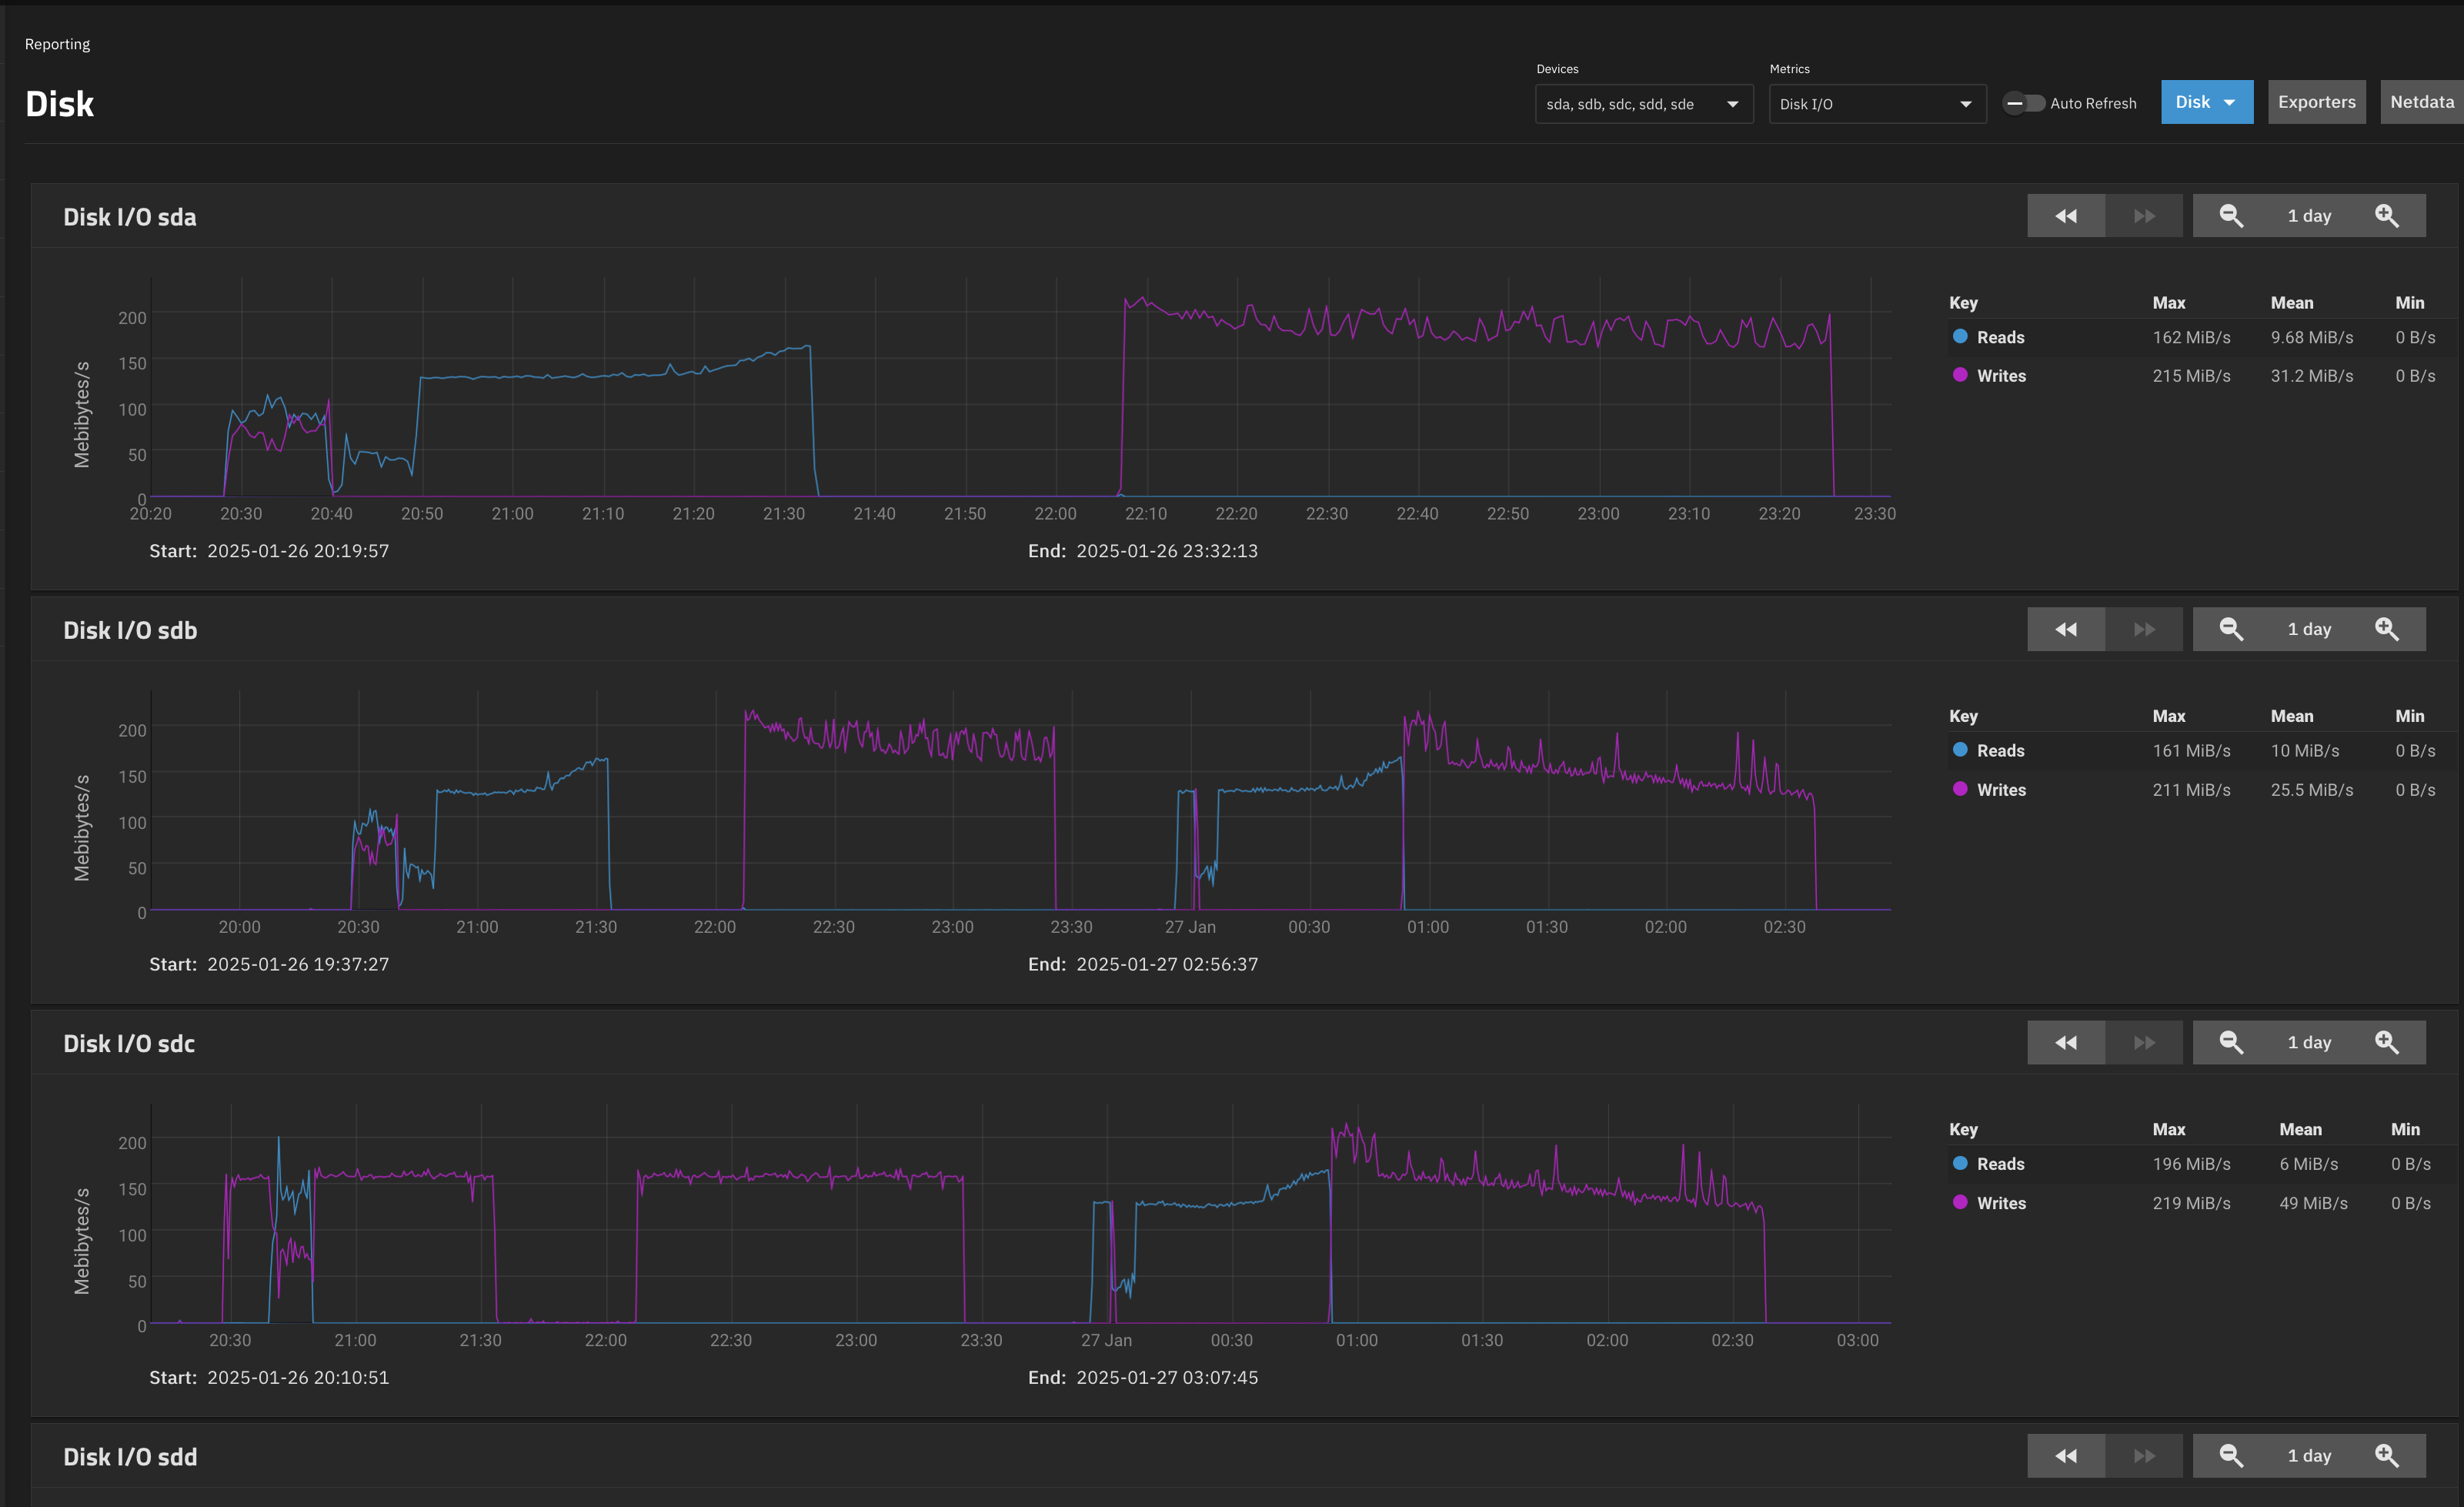
Task: Click the Reads blue dot in sda legend
Action: tap(1960, 336)
